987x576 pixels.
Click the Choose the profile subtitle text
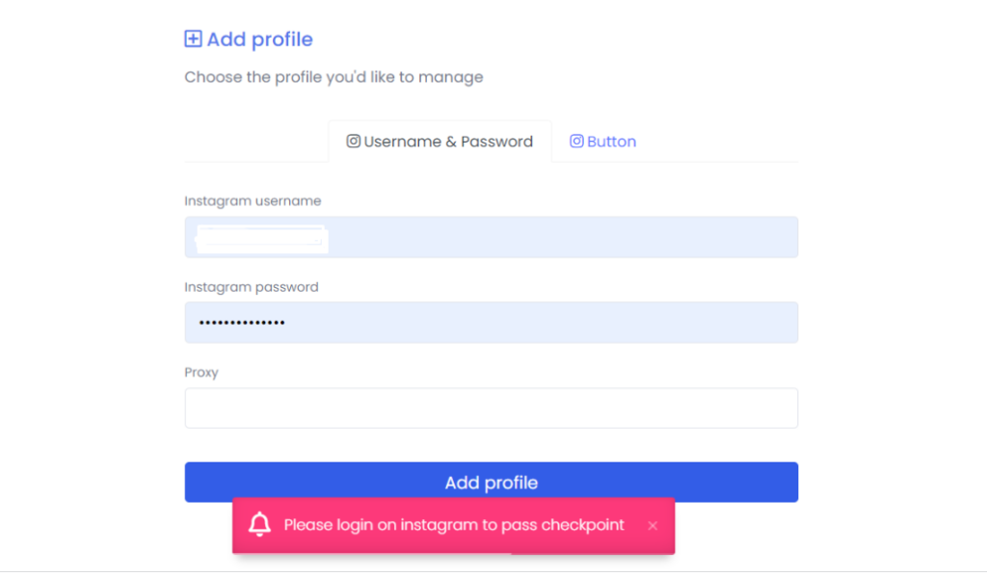333,77
